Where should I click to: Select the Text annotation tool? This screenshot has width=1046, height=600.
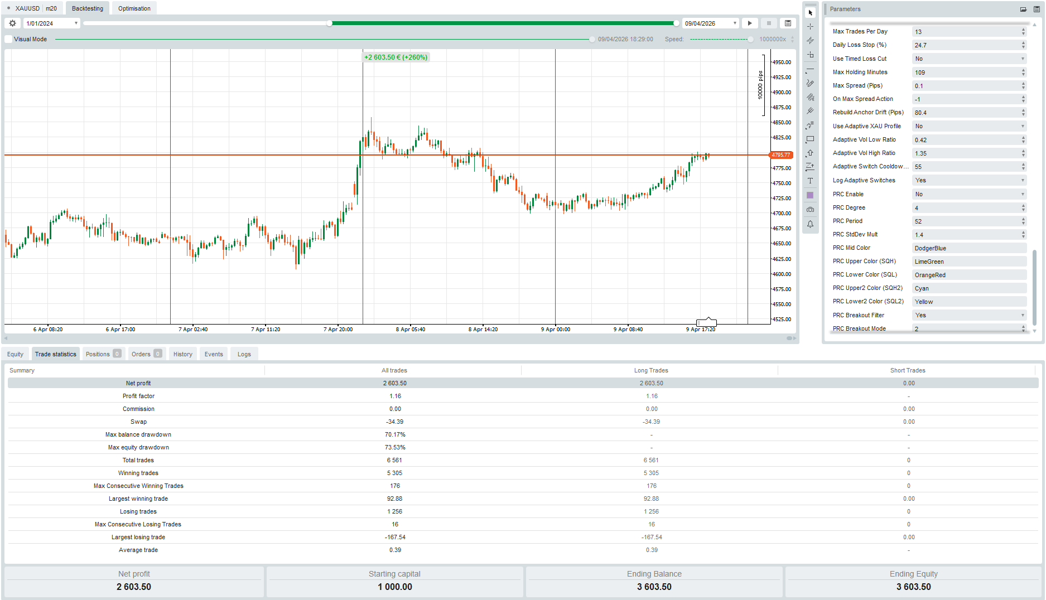click(810, 181)
